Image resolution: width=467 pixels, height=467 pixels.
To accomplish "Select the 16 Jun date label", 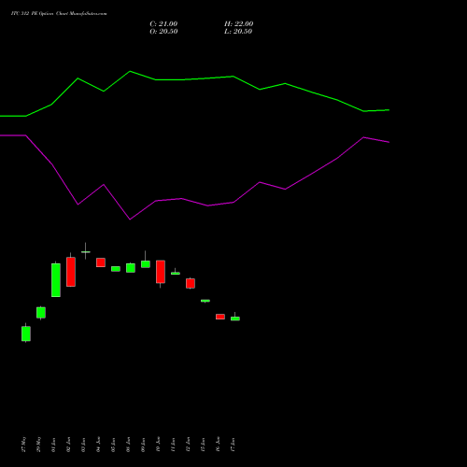I will coord(219,445).
